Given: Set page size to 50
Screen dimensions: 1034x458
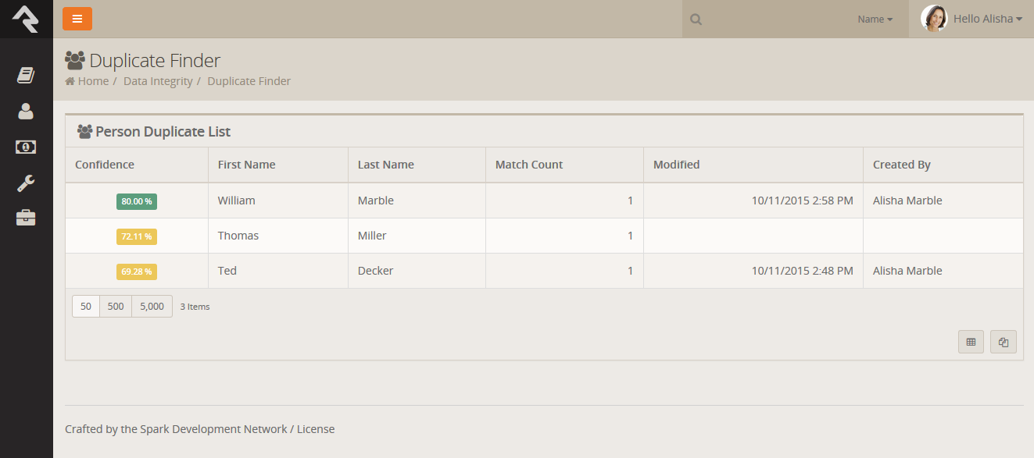Looking at the screenshot, I should pyautogui.click(x=86, y=307).
